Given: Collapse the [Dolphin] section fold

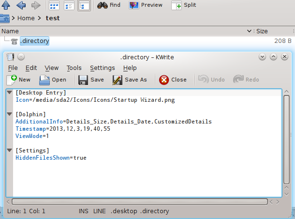Looking at the screenshot, I should pyautogui.click(x=9, y=114).
